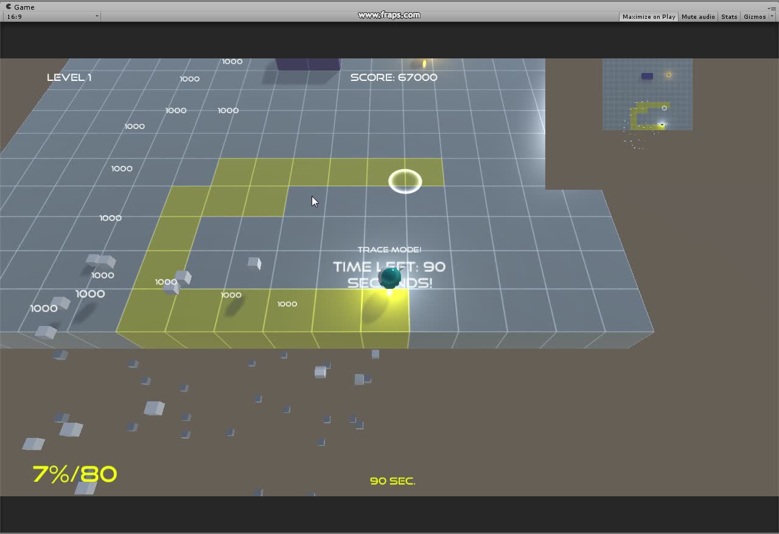779x534 pixels.
Task: Click the minimap in the corner
Action: coord(648,94)
